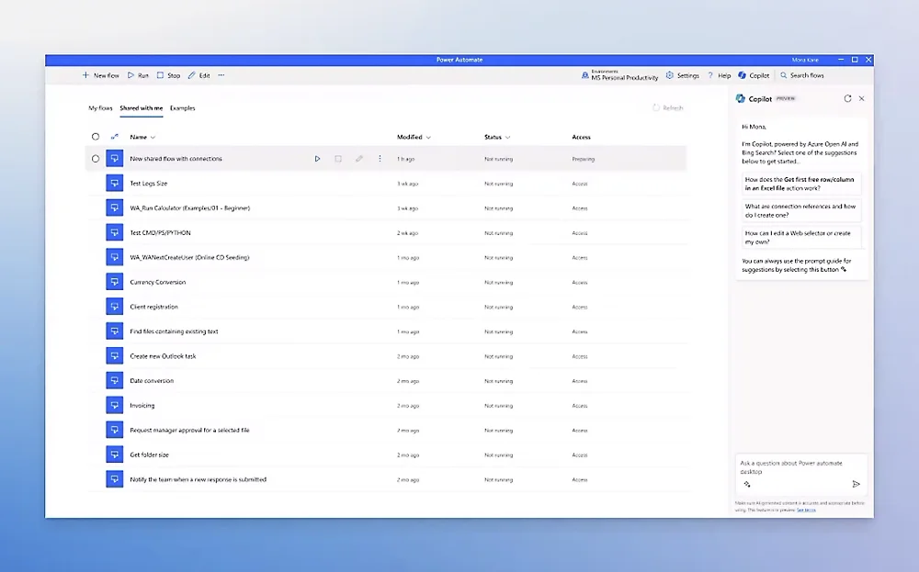Click the flow icon for Request manager approval
This screenshot has width=919, height=572.
point(114,429)
